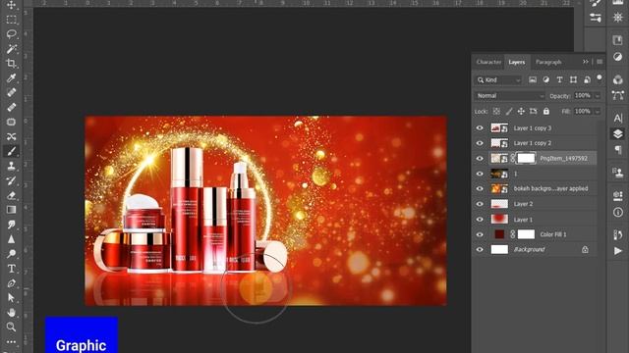
Task: Select the Pen tool
Action: tap(11, 283)
